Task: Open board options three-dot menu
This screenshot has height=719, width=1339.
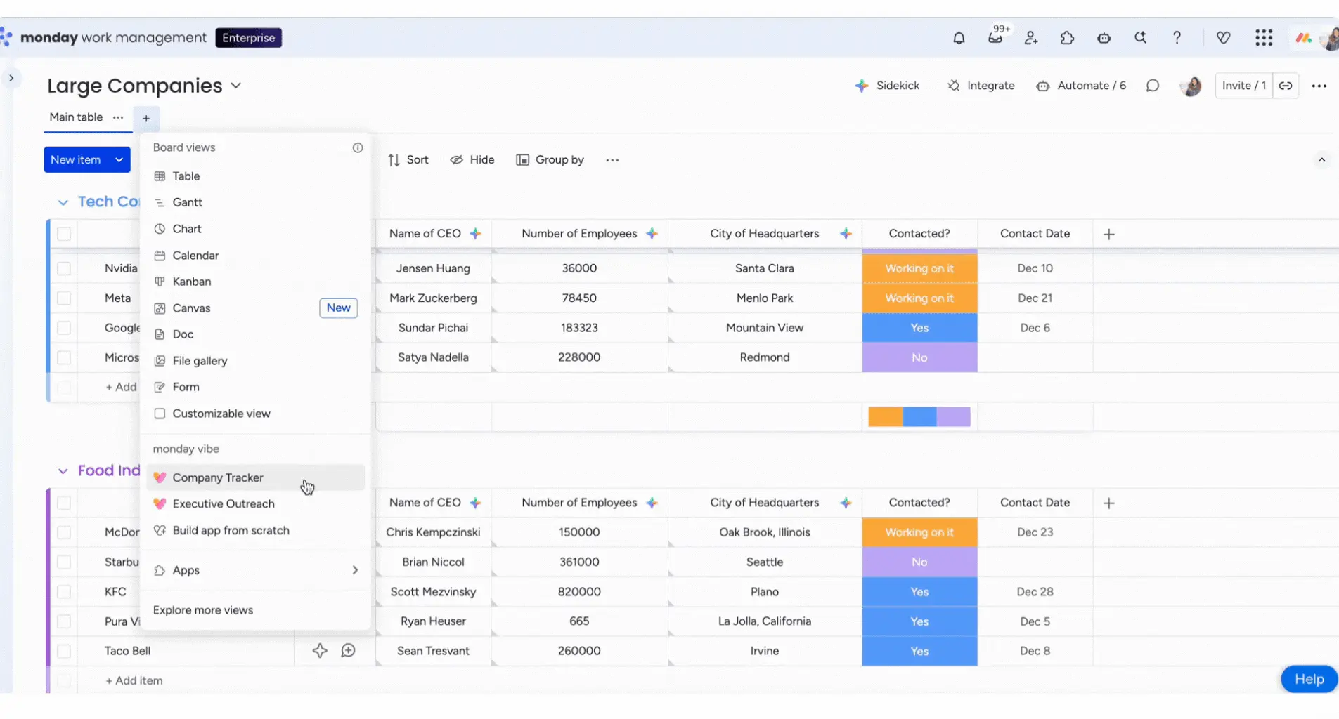Action: (x=1319, y=86)
